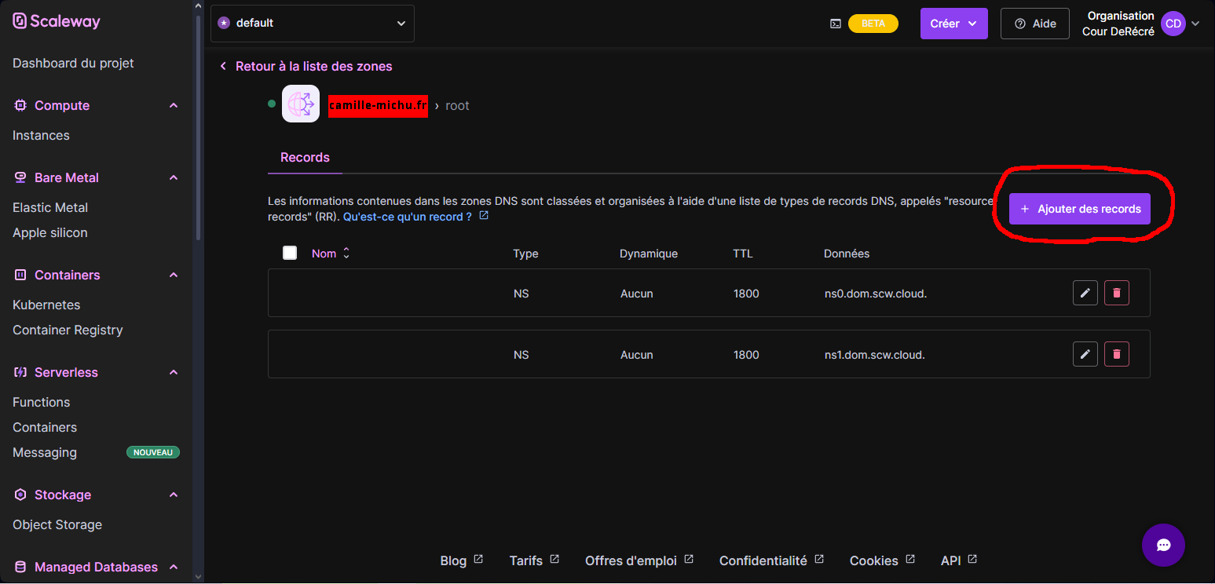Expand the organisation menu chevron
Screen dimensions: 1215x584
[x=1196, y=24]
